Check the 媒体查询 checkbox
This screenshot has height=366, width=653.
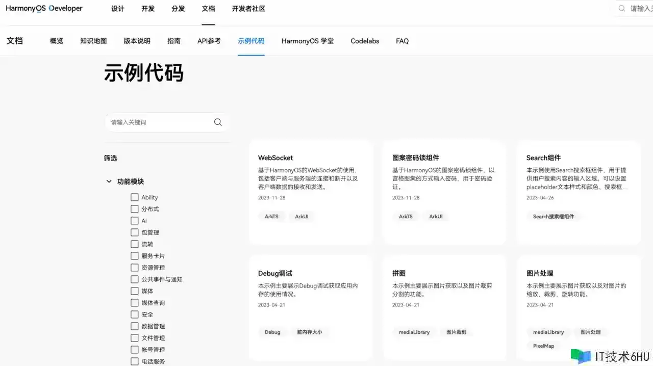click(135, 303)
